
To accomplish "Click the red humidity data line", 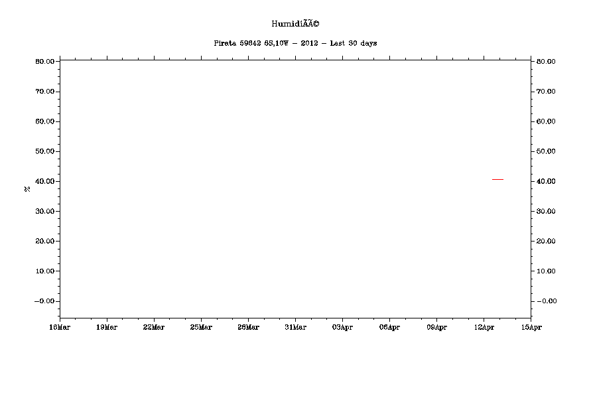I will coord(497,179).
